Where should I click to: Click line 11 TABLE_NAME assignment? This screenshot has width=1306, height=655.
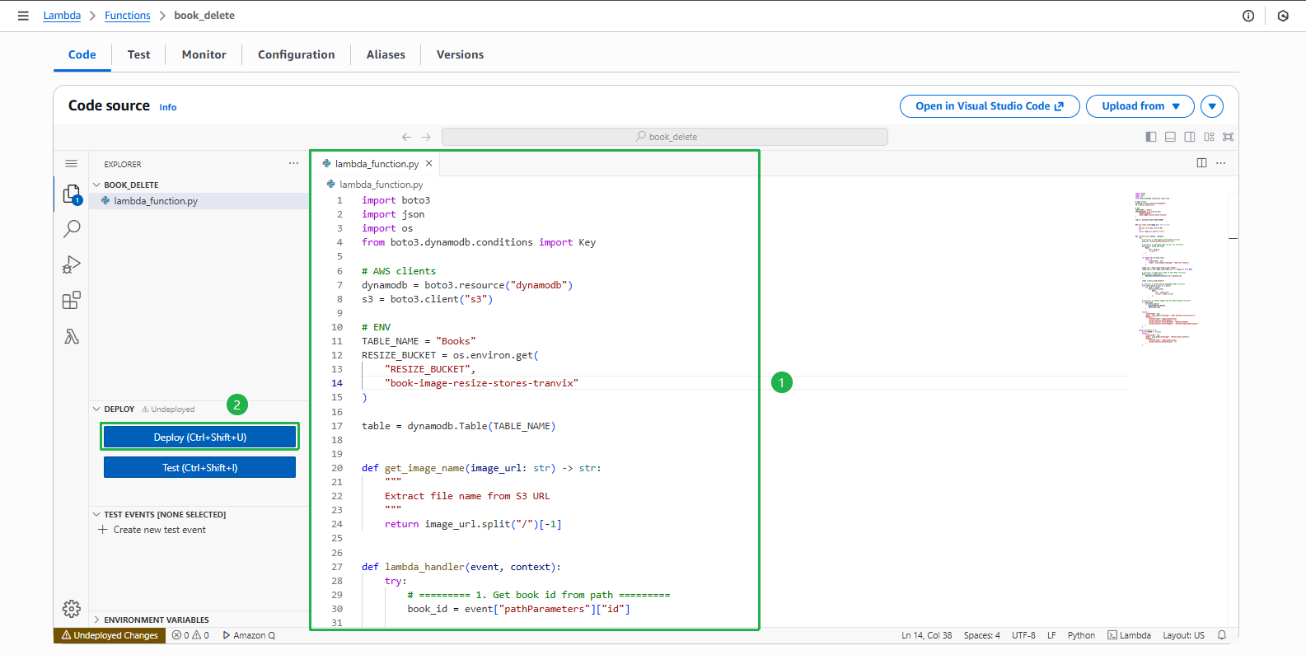click(419, 341)
